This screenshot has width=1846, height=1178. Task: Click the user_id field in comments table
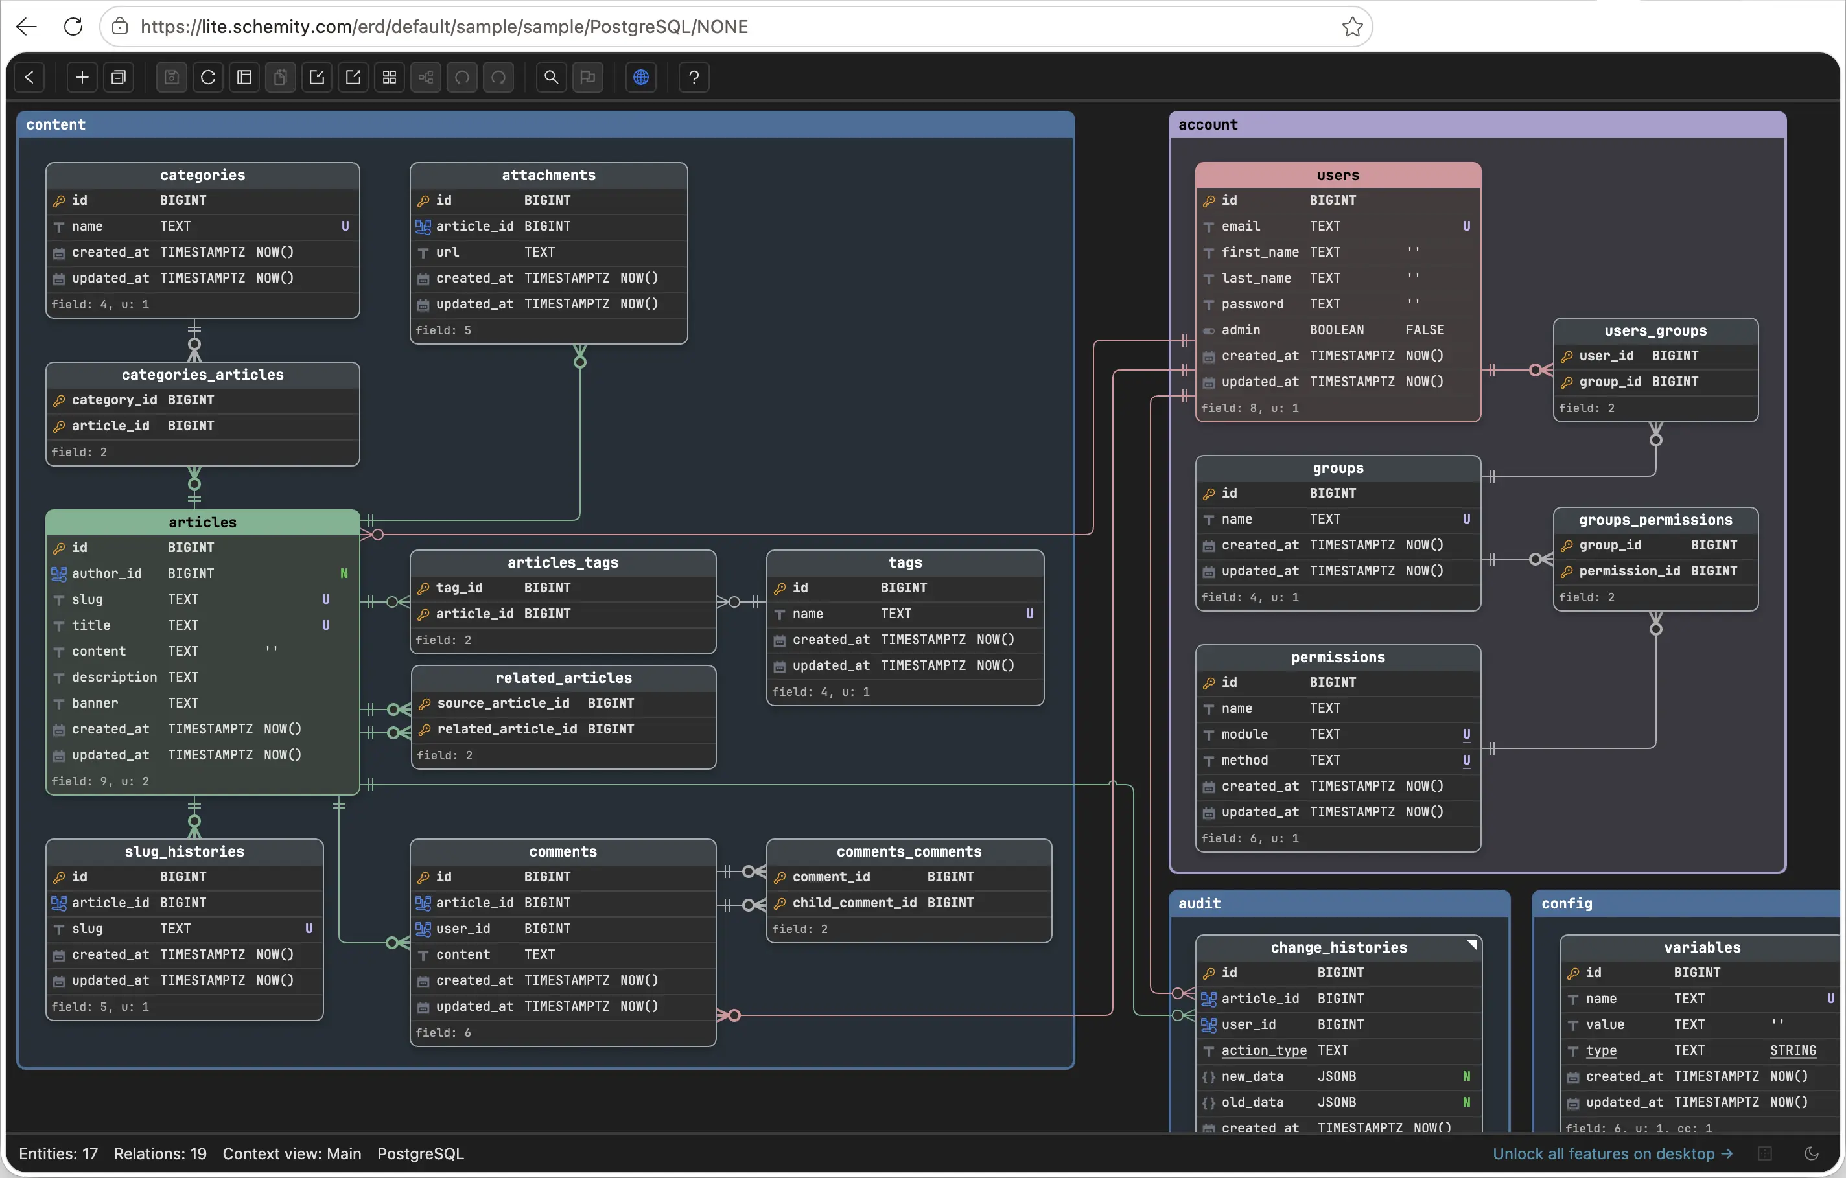click(563, 929)
